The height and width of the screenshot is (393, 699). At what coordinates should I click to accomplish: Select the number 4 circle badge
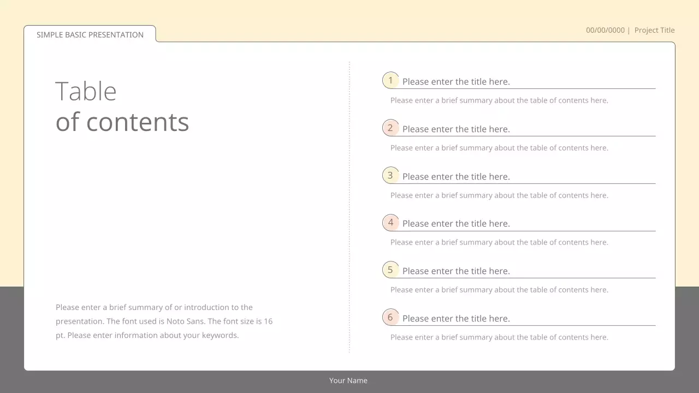[x=390, y=222]
